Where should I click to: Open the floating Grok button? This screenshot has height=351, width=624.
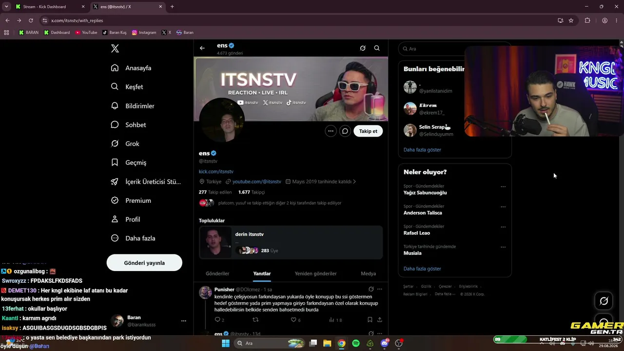pyautogui.click(x=604, y=301)
